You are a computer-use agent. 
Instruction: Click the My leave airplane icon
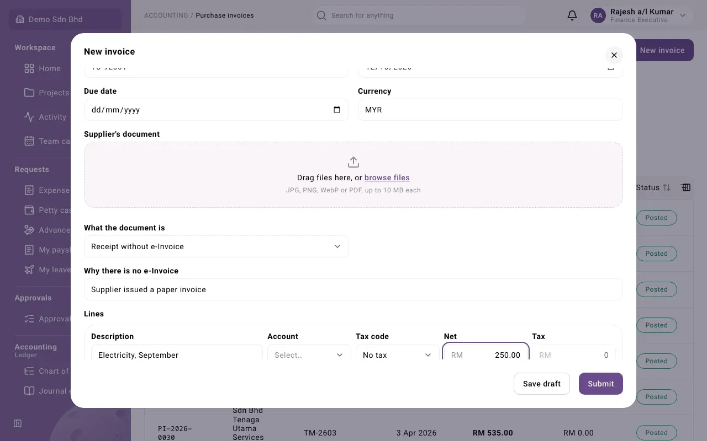pos(29,270)
